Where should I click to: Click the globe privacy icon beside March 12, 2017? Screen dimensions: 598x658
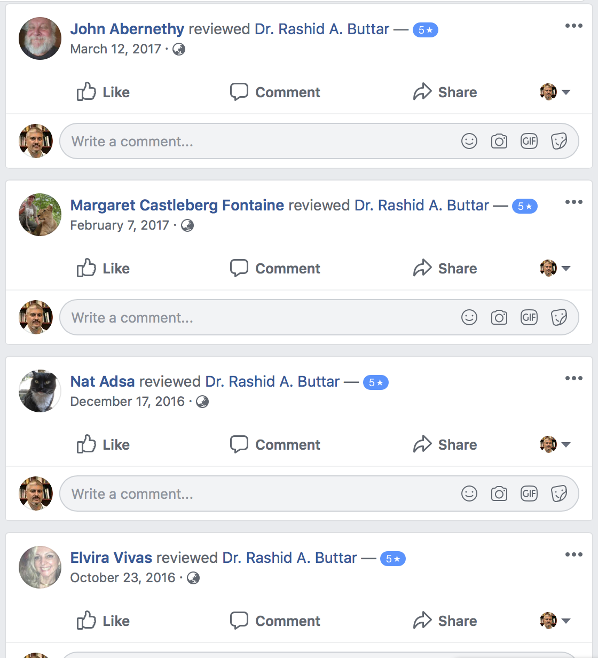coord(179,49)
